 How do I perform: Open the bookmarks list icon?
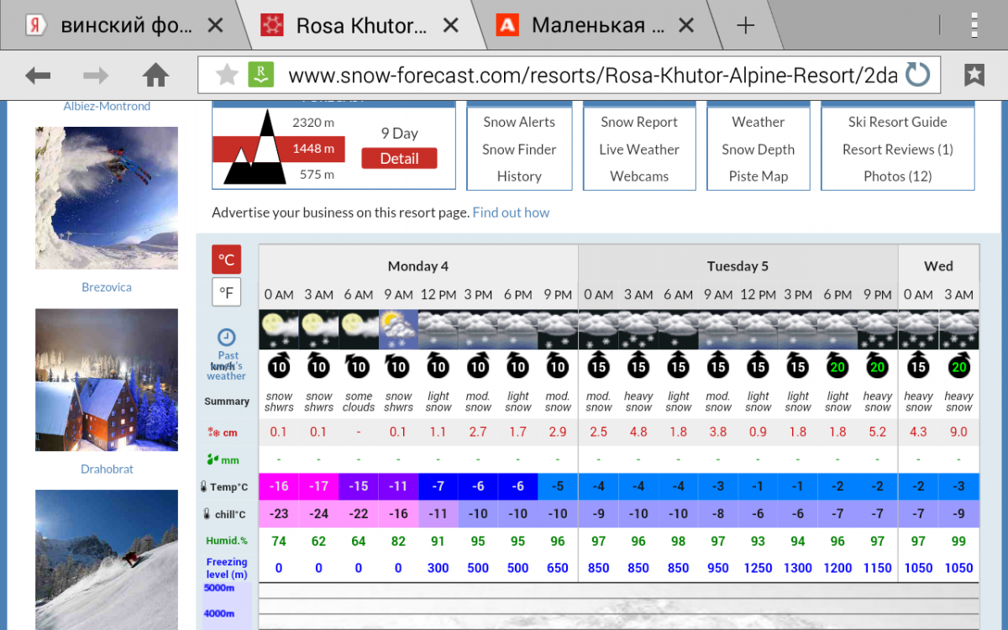(x=974, y=76)
